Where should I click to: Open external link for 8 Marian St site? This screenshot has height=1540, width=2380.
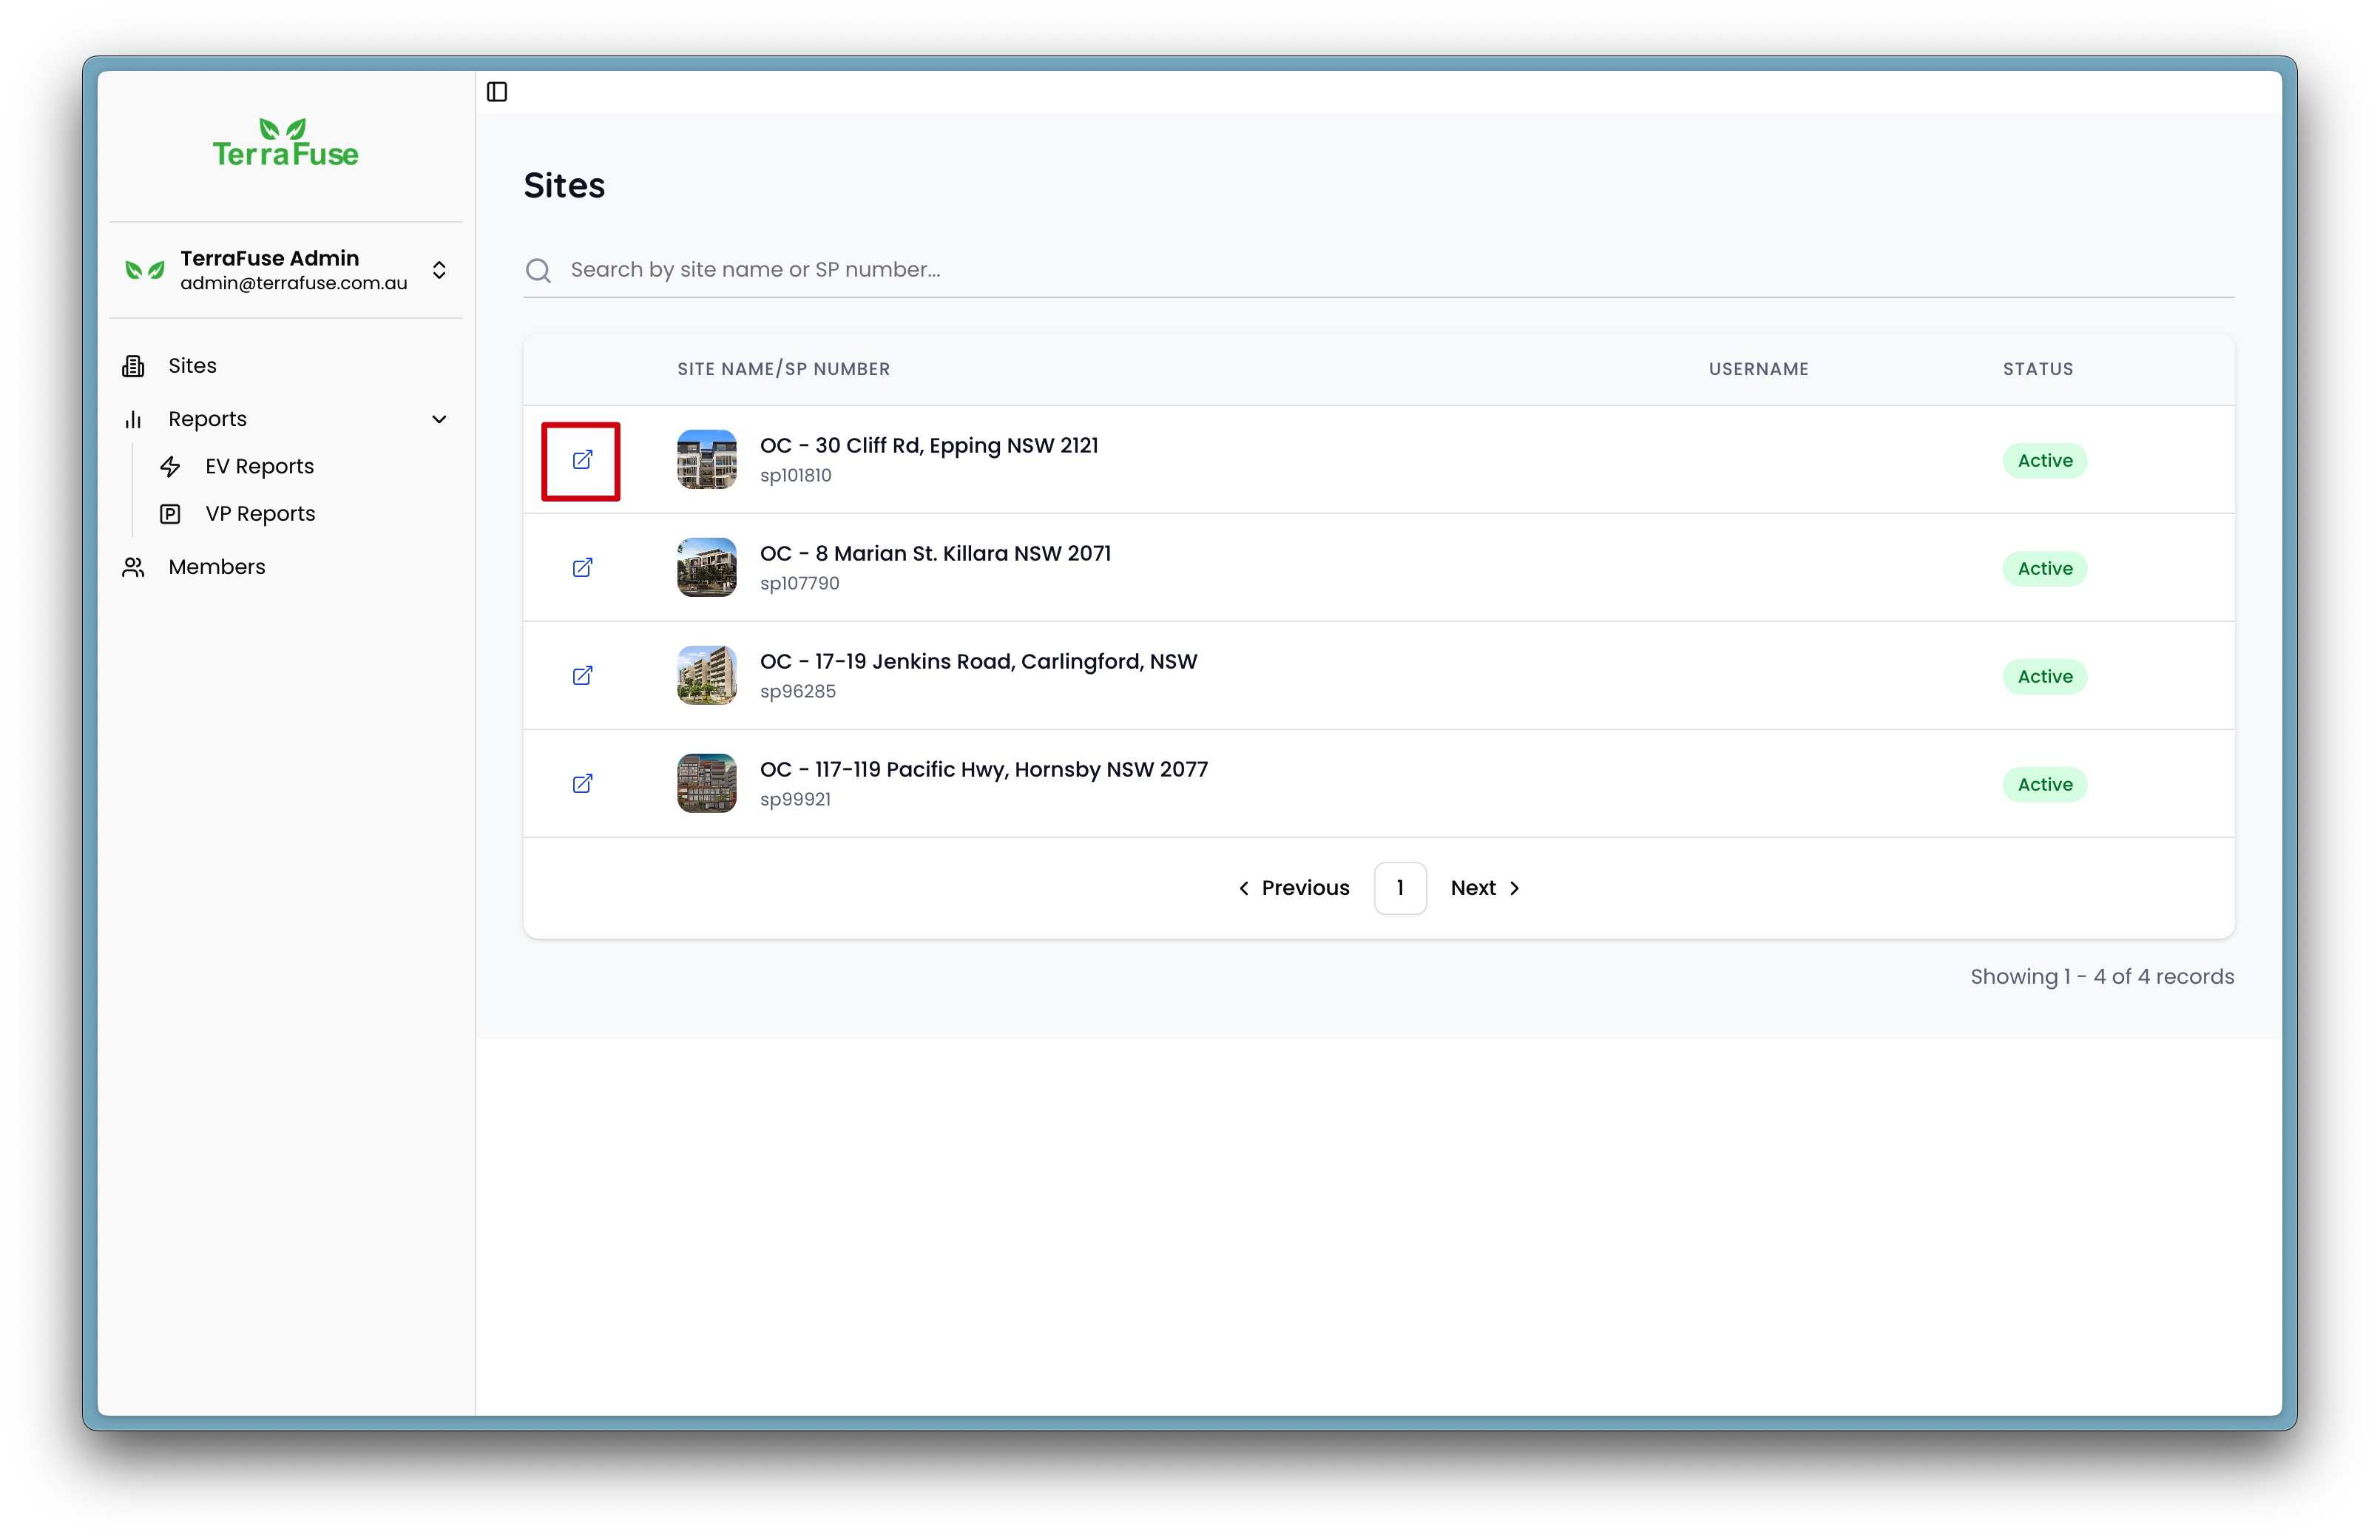(x=583, y=567)
